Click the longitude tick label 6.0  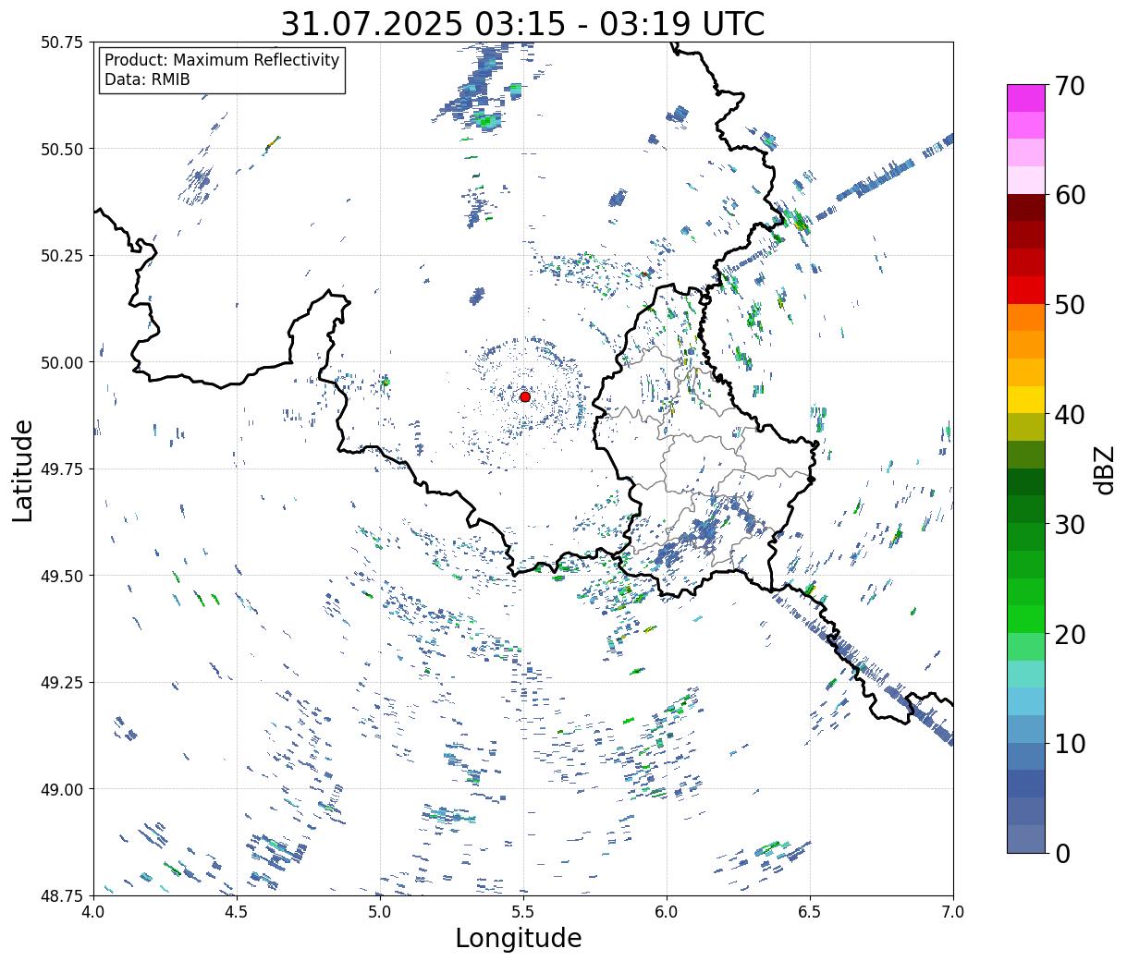coord(666,912)
